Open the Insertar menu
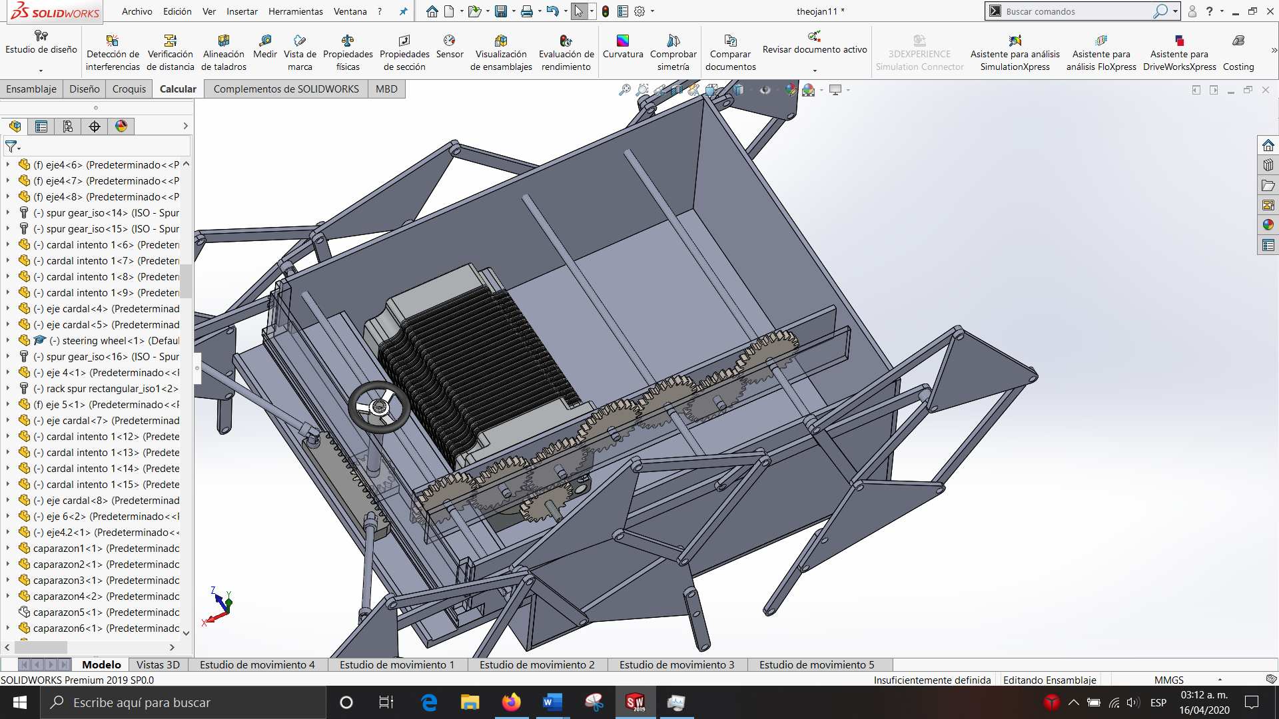The image size is (1279, 719). pyautogui.click(x=242, y=11)
